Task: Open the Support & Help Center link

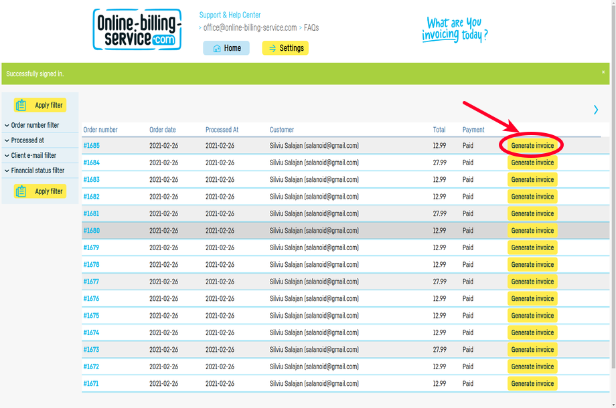Action: tap(230, 15)
